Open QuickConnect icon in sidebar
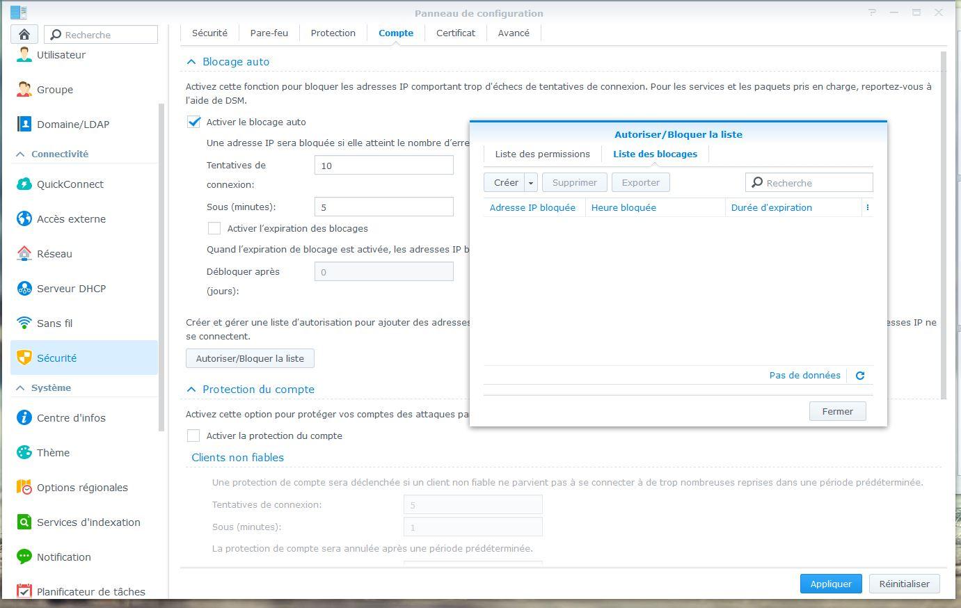 24,184
